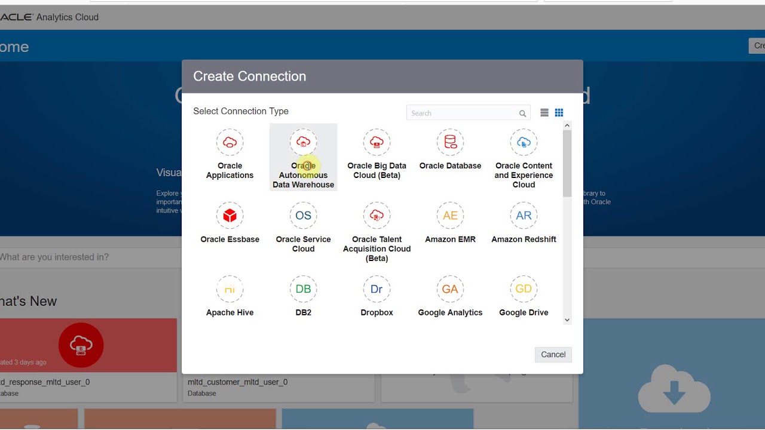Click the 'Apache Hive' label
This screenshot has width=765, height=430.
[230, 313]
